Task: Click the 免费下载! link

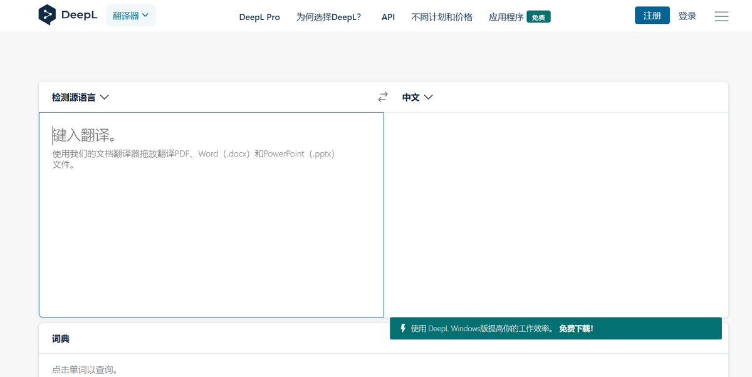Action: 576,328
